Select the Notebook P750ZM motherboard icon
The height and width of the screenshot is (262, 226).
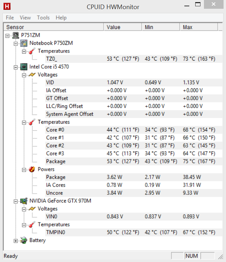click(24, 43)
